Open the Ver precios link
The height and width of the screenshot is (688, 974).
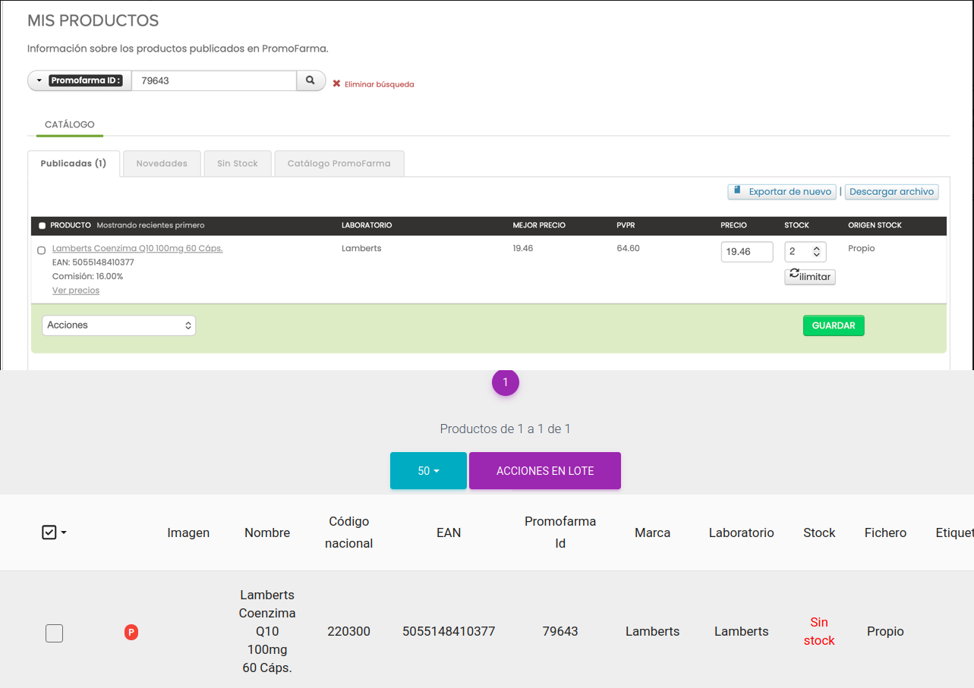click(x=76, y=291)
